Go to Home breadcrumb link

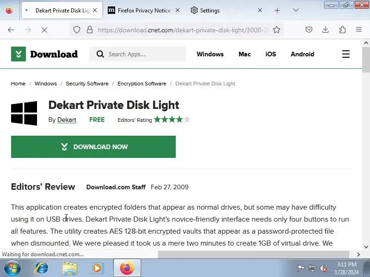(x=18, y=84)
